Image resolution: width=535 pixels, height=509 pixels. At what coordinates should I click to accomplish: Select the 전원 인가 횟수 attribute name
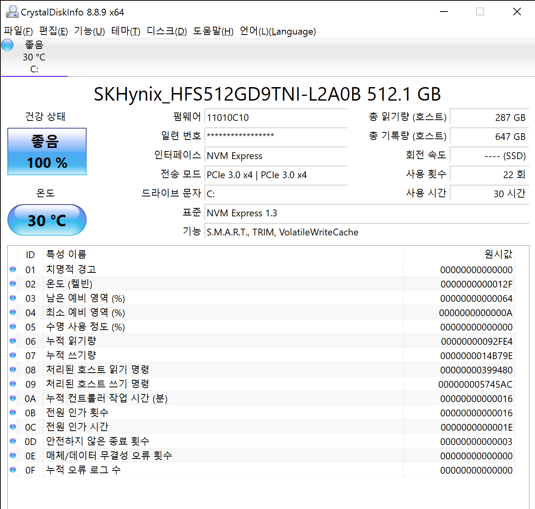coord(77,412)
